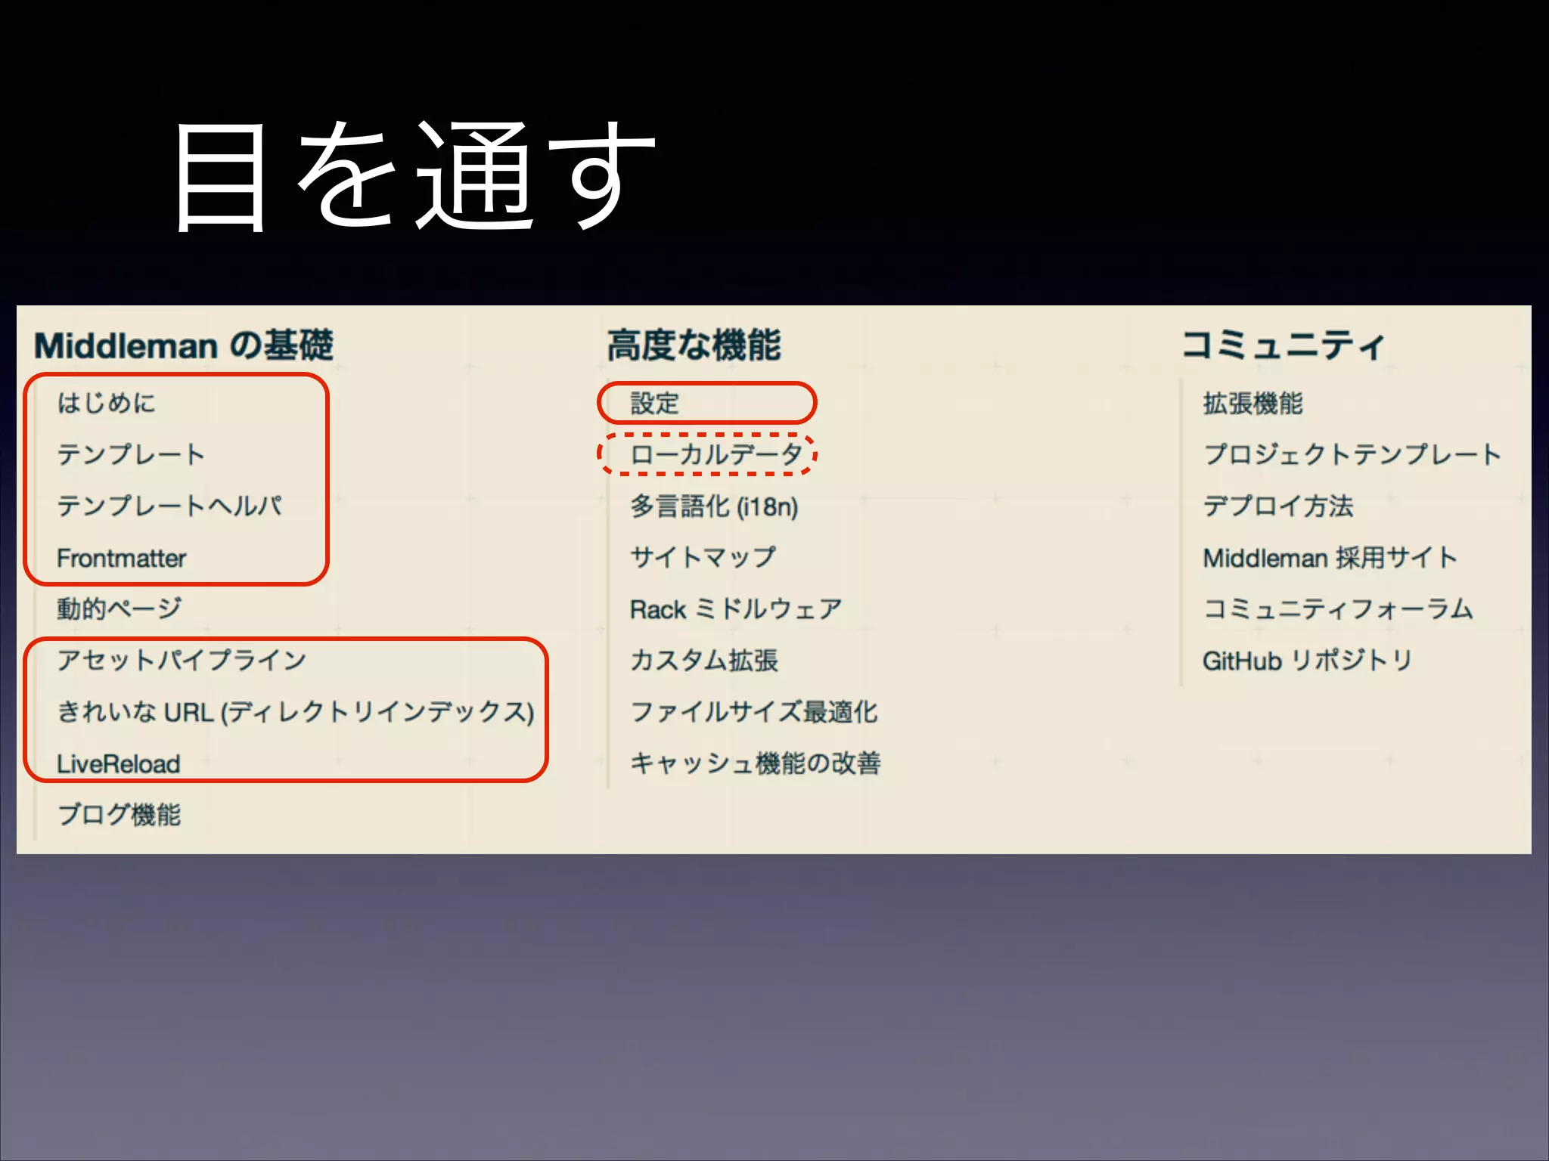
Task: Open the カスタム拡張 link
Action: click(704, 660)
